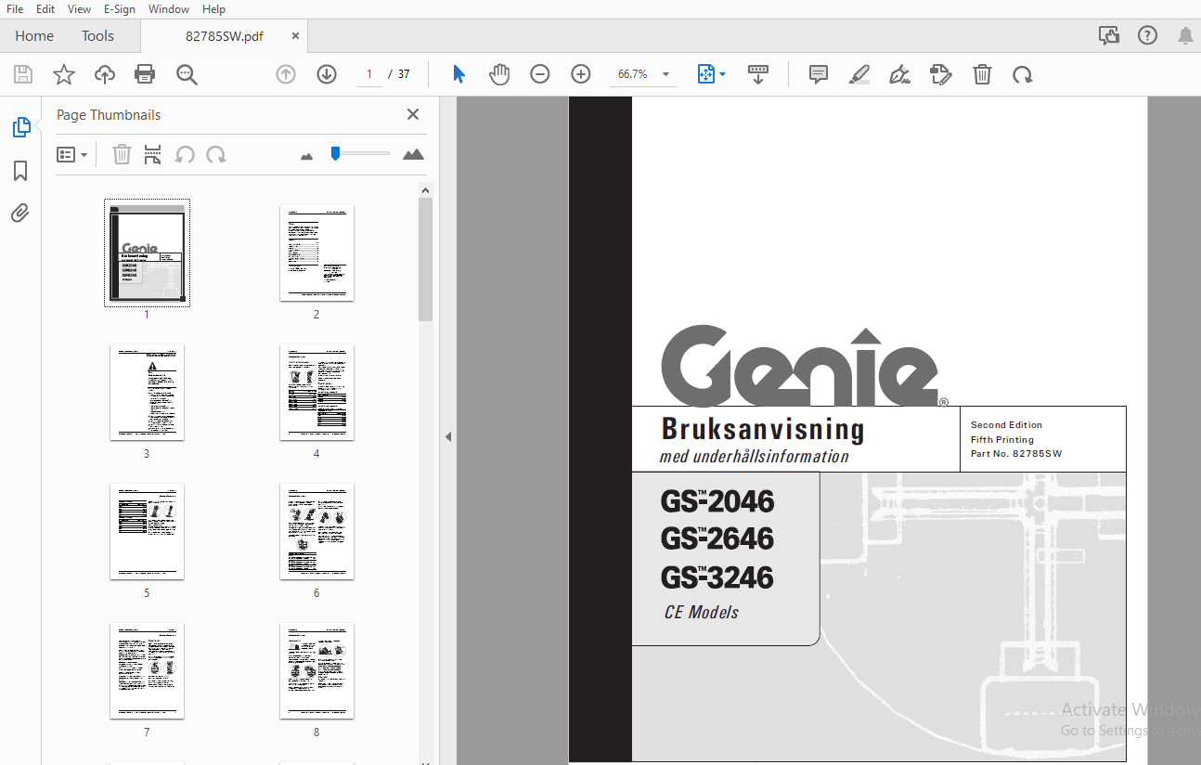Add a comment with sticky note icon
Screen dimensions: 1201x765
[x=819, y=74]
